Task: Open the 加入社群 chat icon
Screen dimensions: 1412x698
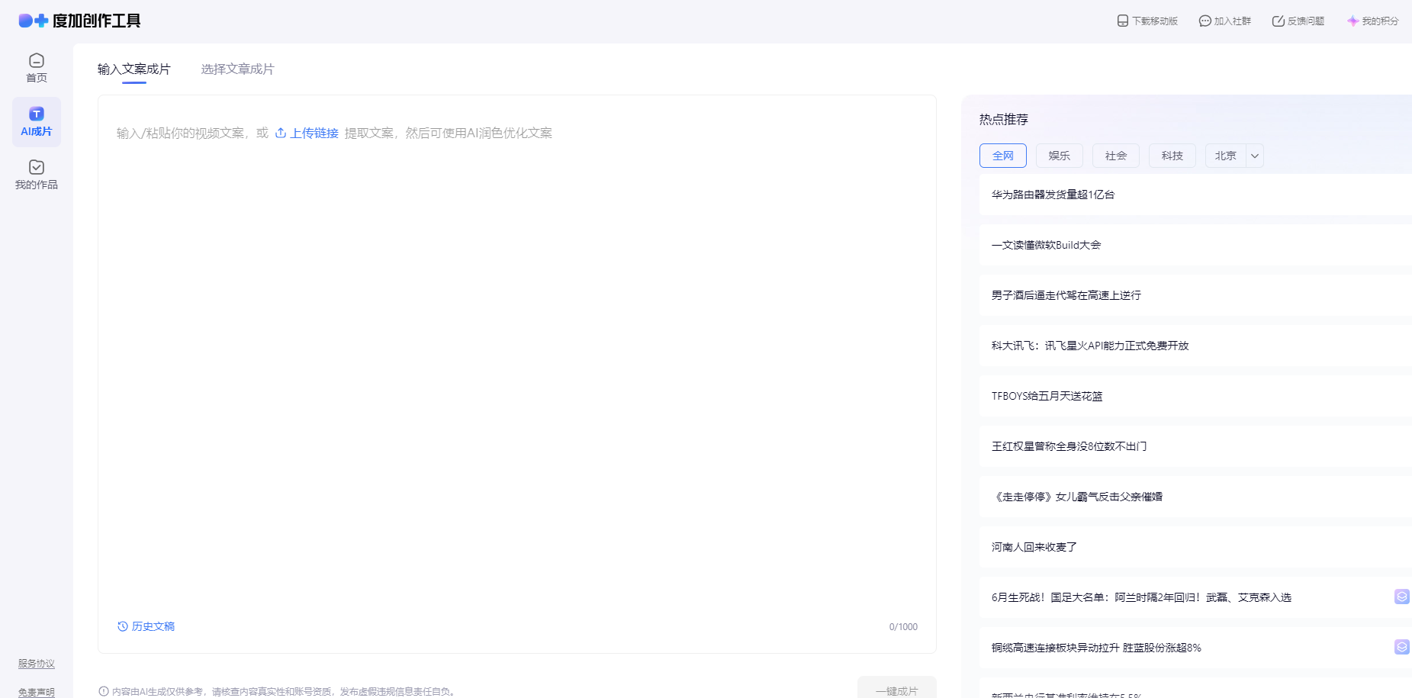Action: [1205, 21]
